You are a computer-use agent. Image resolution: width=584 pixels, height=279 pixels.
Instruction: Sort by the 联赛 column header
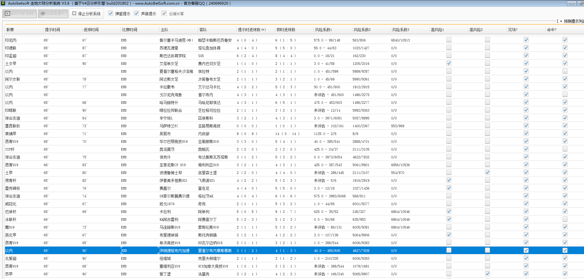coord(10,30)
